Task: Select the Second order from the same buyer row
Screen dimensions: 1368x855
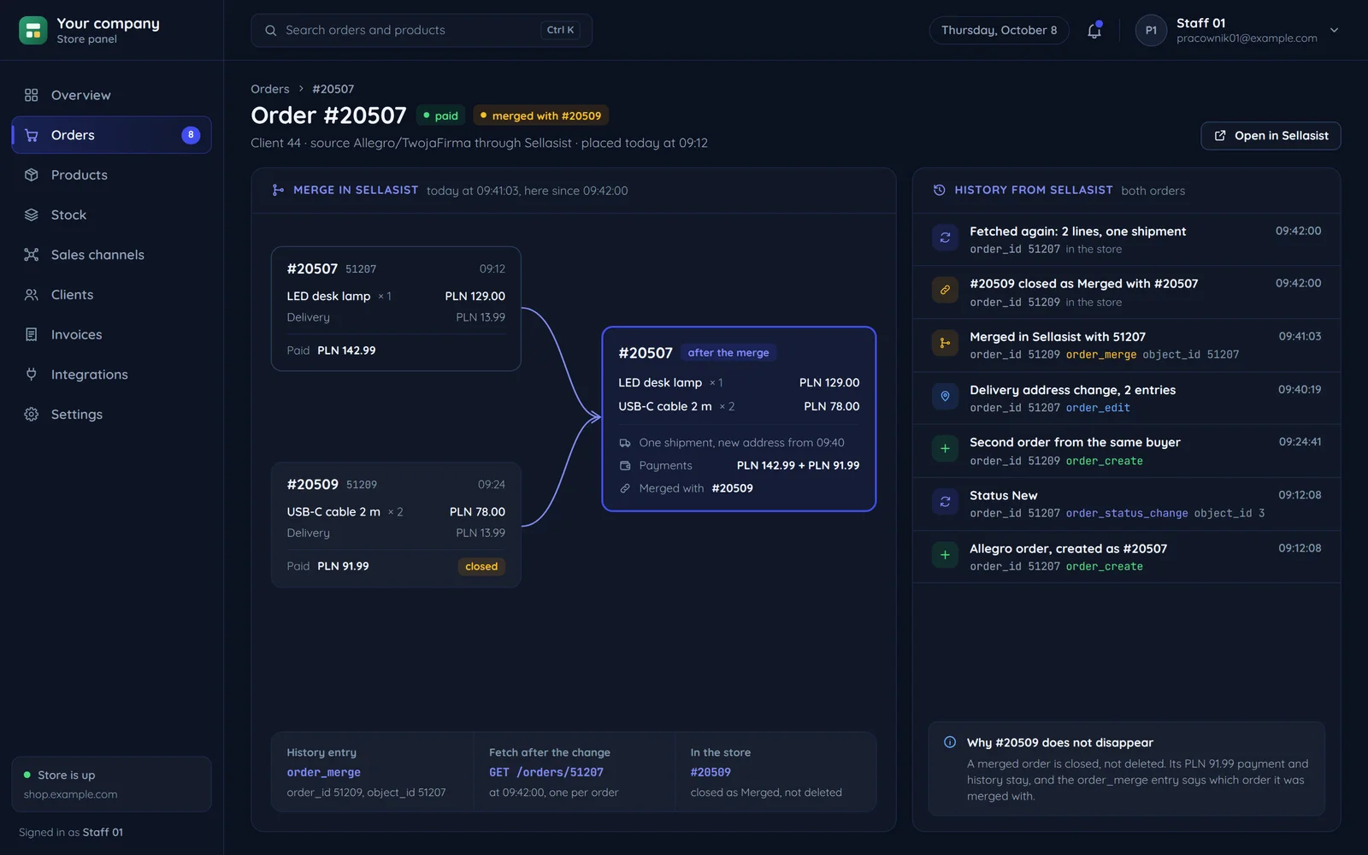Action: point(1126,451)
